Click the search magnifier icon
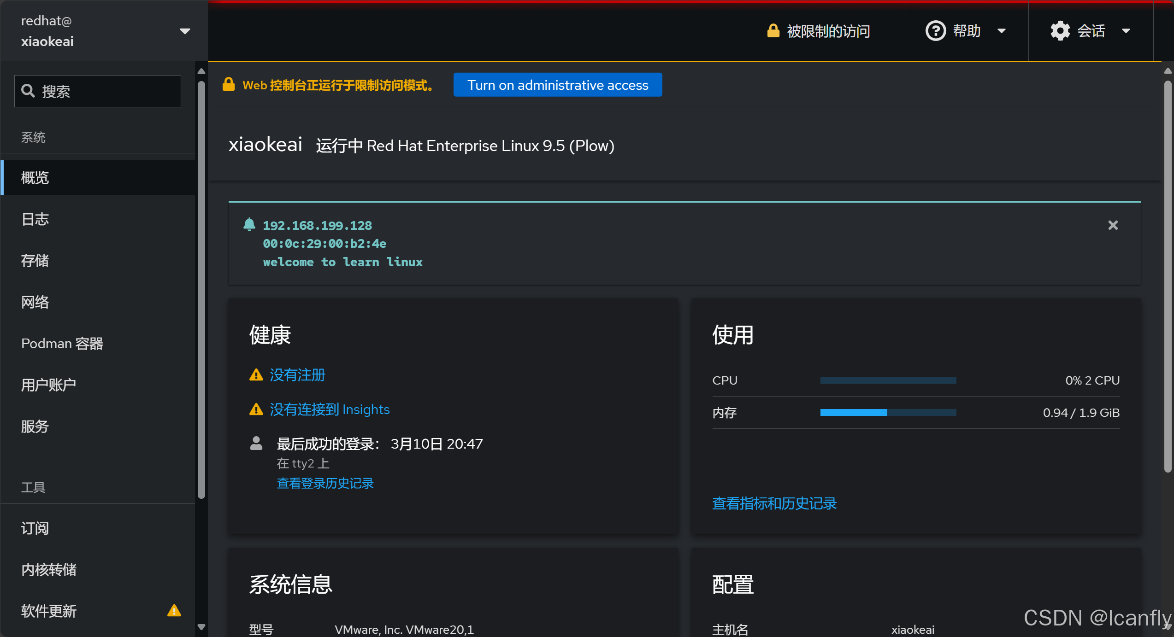 (x=28, y=91)
